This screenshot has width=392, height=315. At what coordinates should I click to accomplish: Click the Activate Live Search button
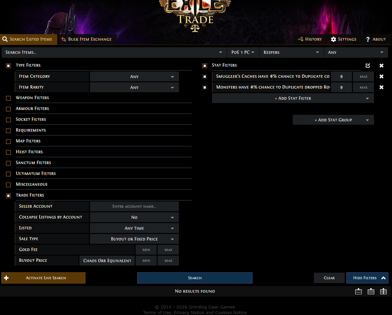pos(43,278)
